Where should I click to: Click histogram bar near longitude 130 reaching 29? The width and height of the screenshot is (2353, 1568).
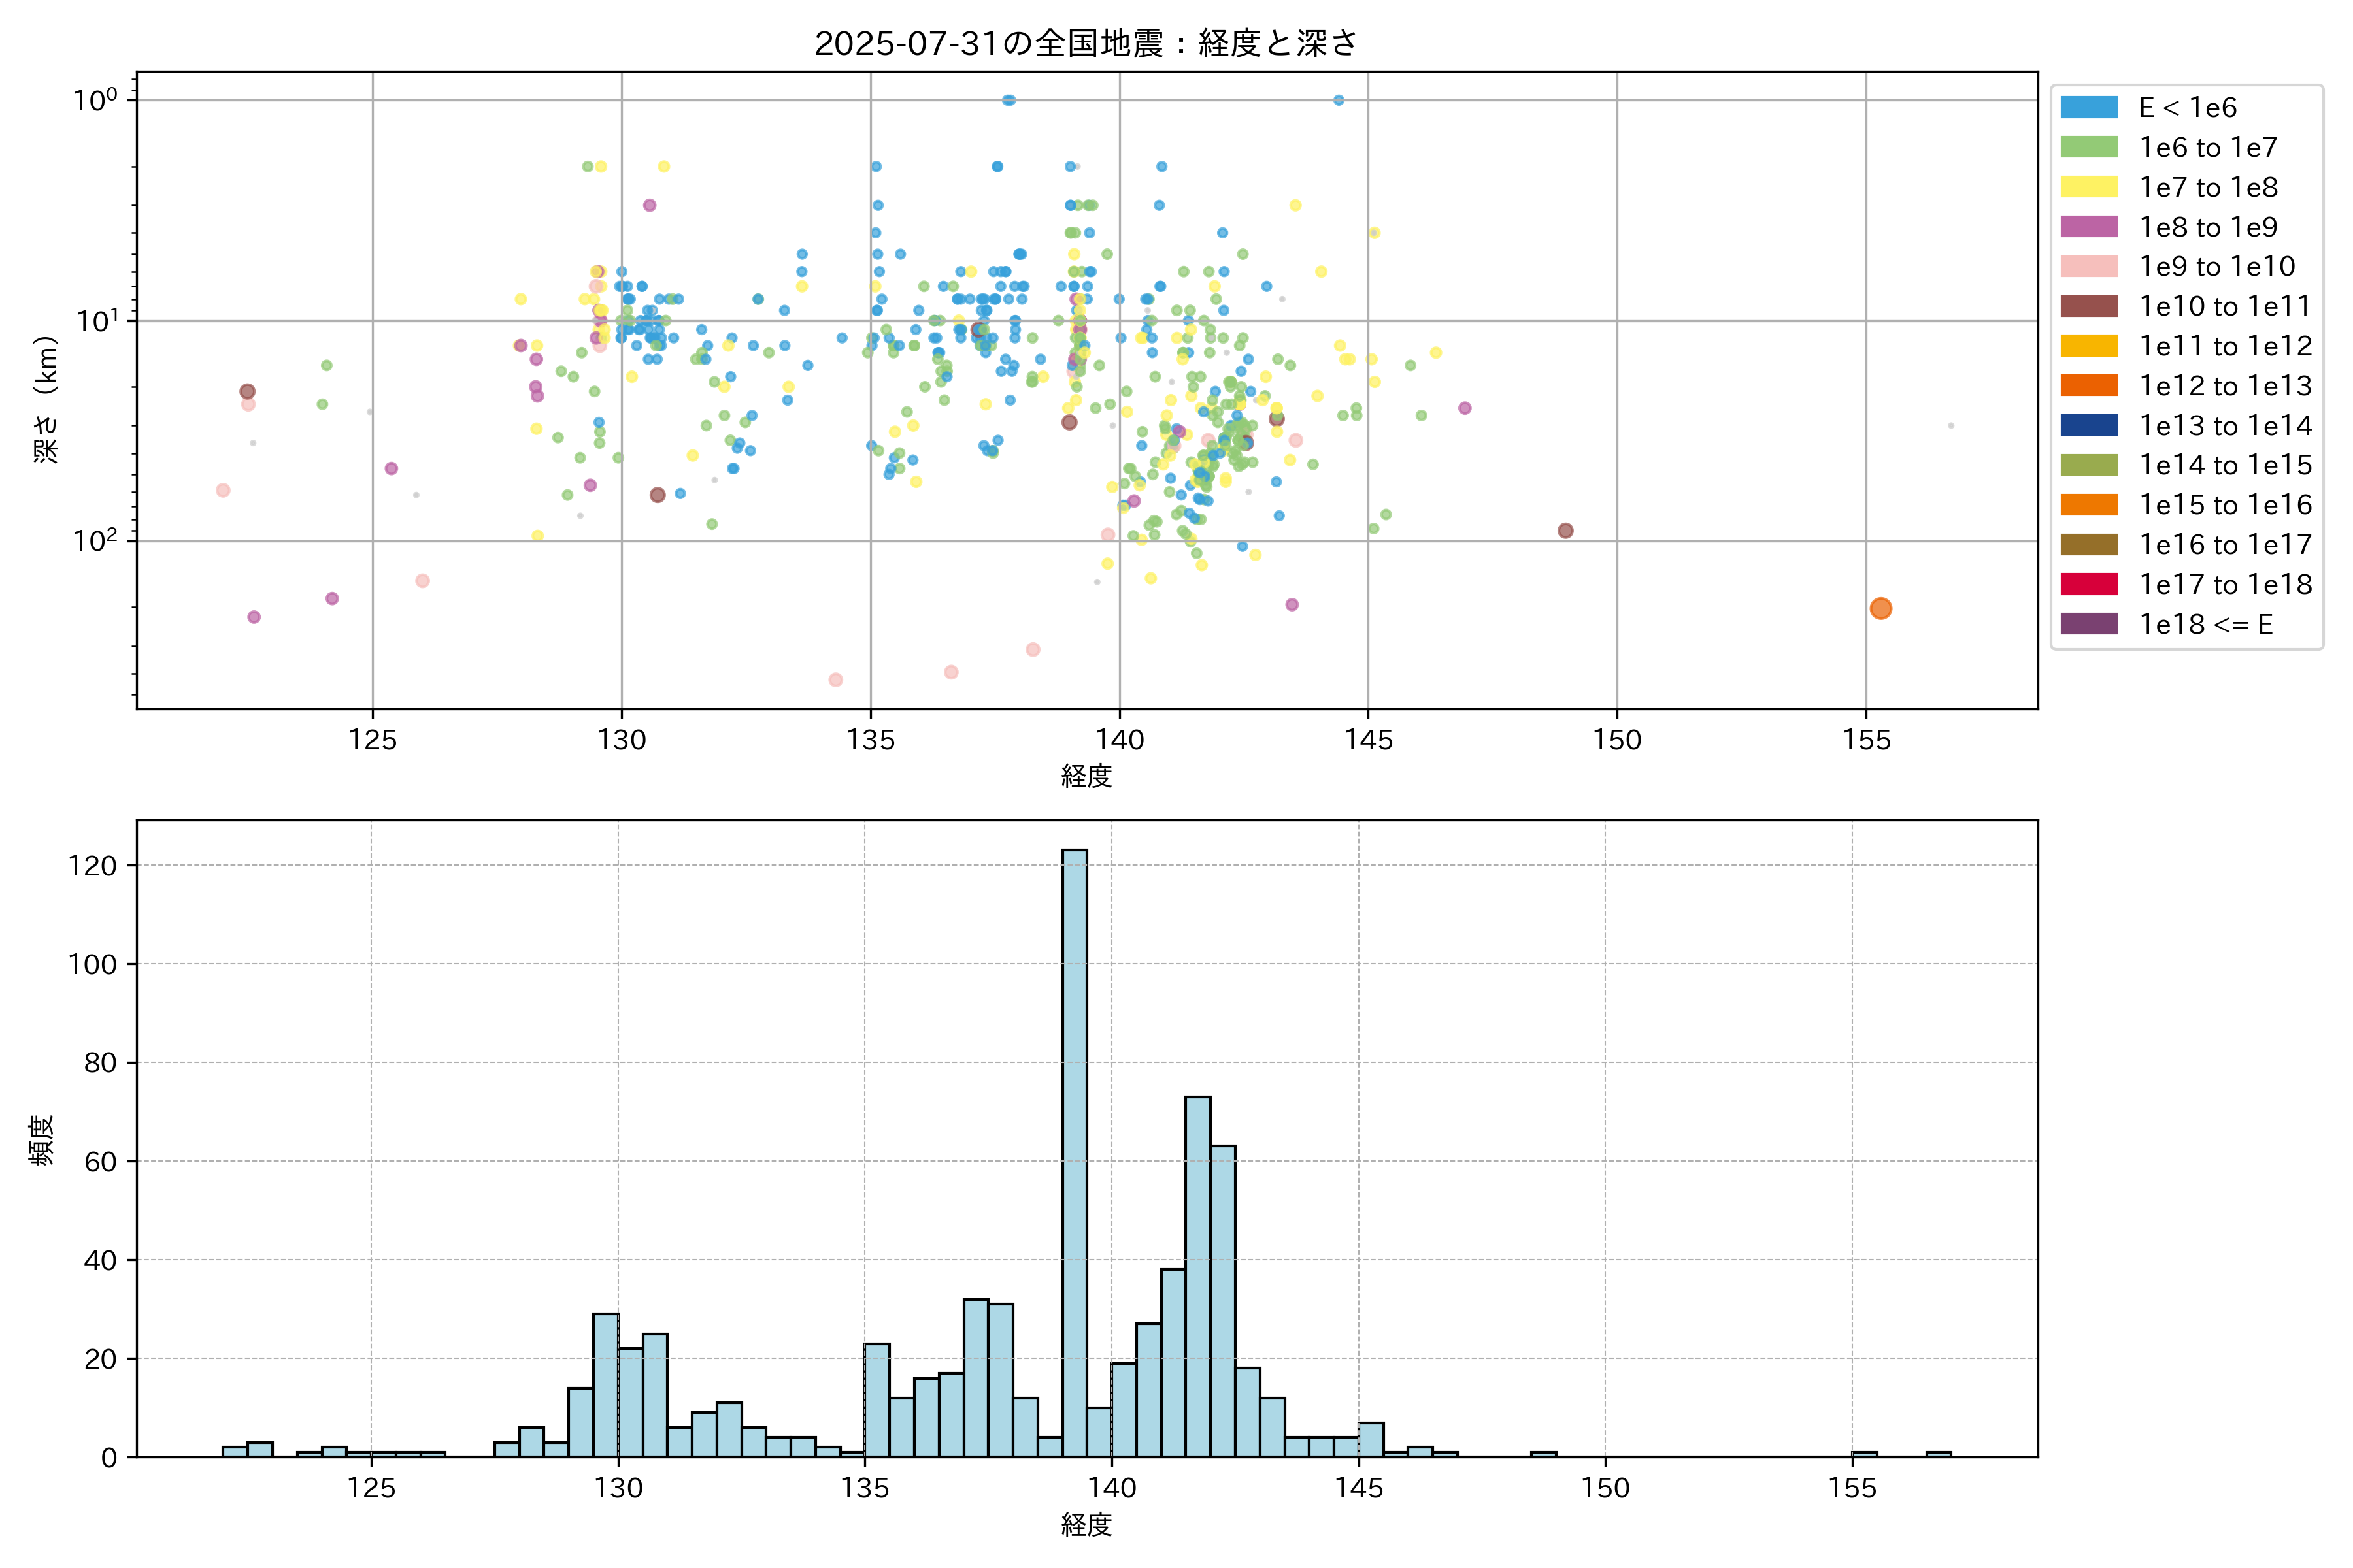(605, 1384)
